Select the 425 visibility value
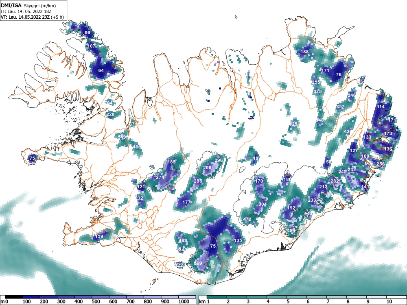Viewport: 407px width, 305px height. point(293,124)
